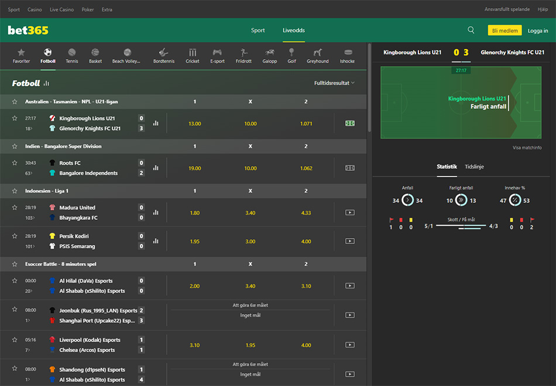Open the search magnifier icon
556x386 pixels.
(471, 30)
